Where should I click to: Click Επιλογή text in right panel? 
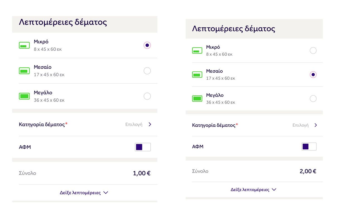300,125
